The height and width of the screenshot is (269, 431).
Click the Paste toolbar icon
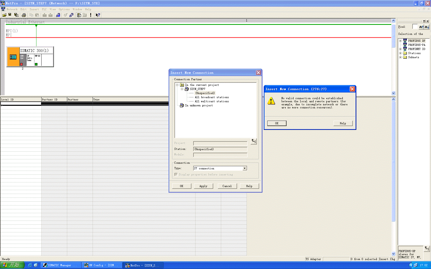click(x=37, y=15)
